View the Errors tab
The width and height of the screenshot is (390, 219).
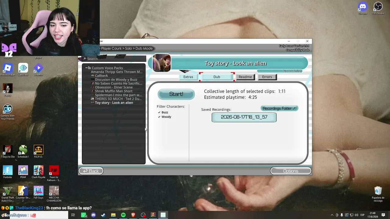[267, 77]
